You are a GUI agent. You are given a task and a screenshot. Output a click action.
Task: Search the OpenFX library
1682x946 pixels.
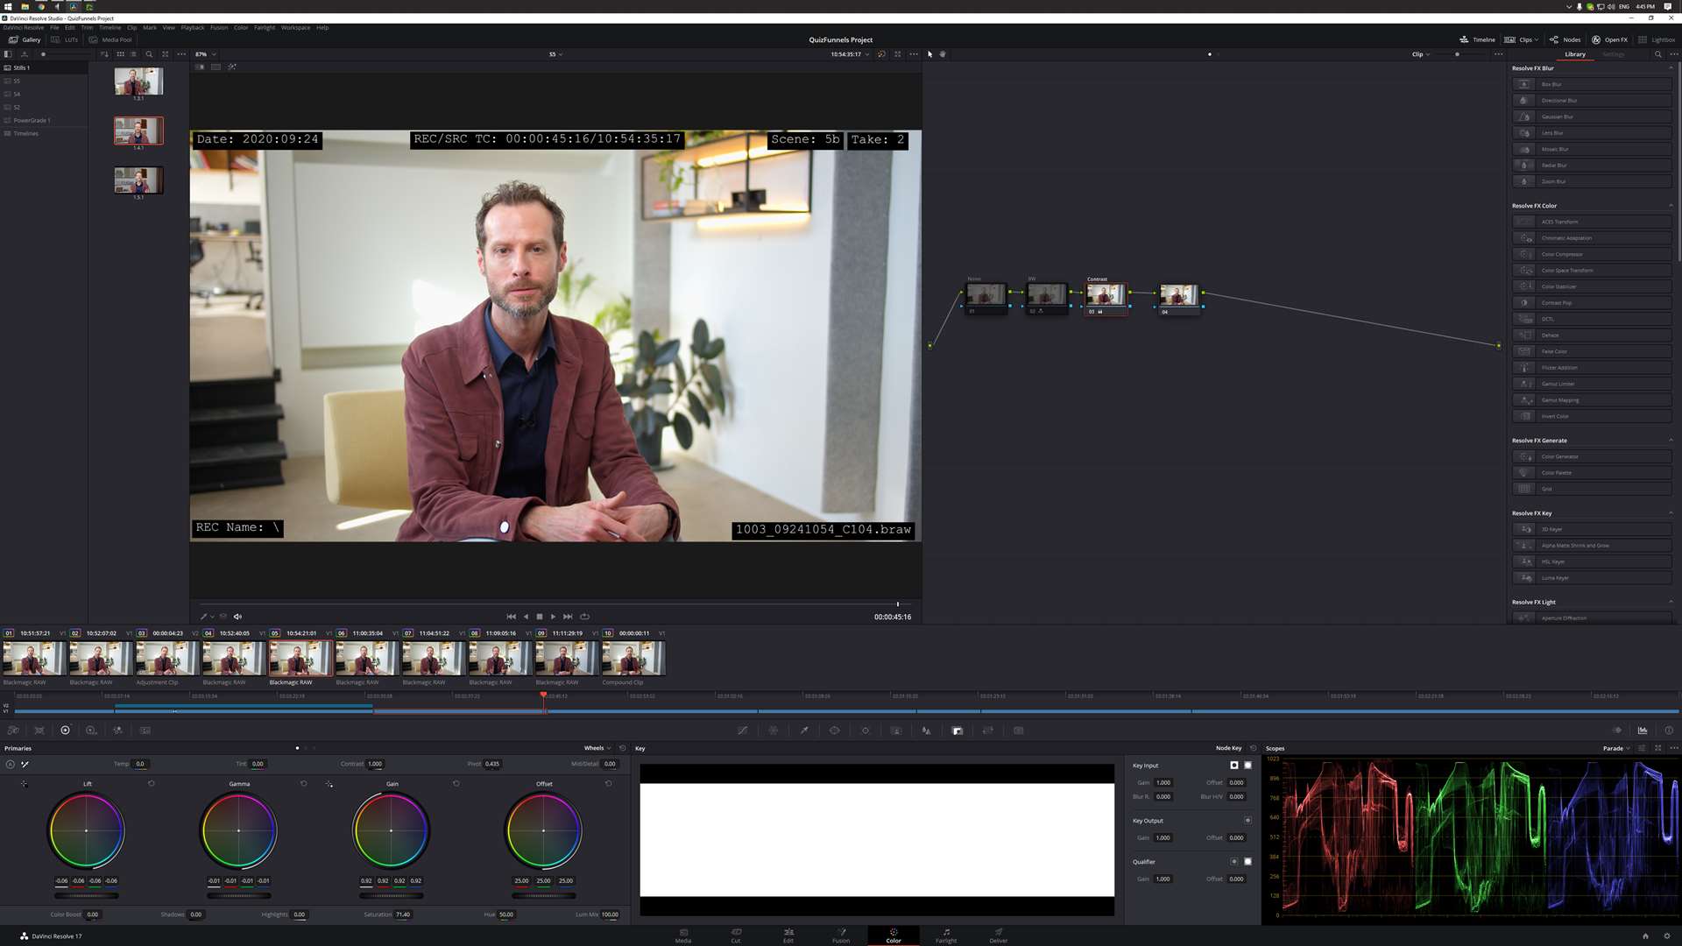(1658, 54)
